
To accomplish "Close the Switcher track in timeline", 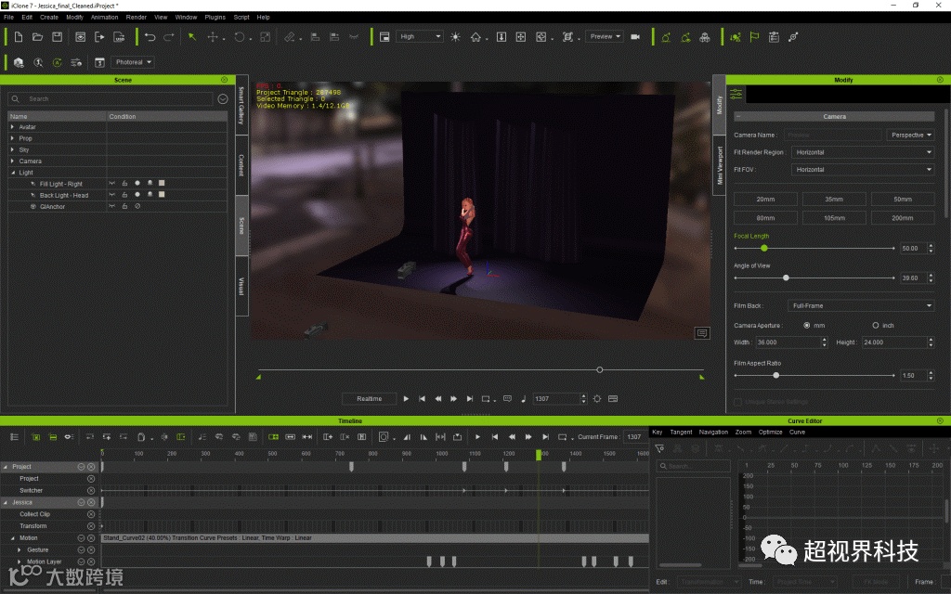I will coord(91,490).
